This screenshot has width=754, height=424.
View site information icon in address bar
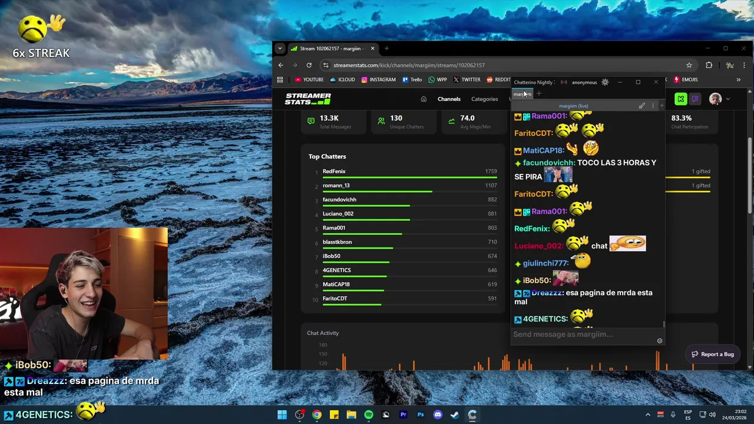coord(326,65)
